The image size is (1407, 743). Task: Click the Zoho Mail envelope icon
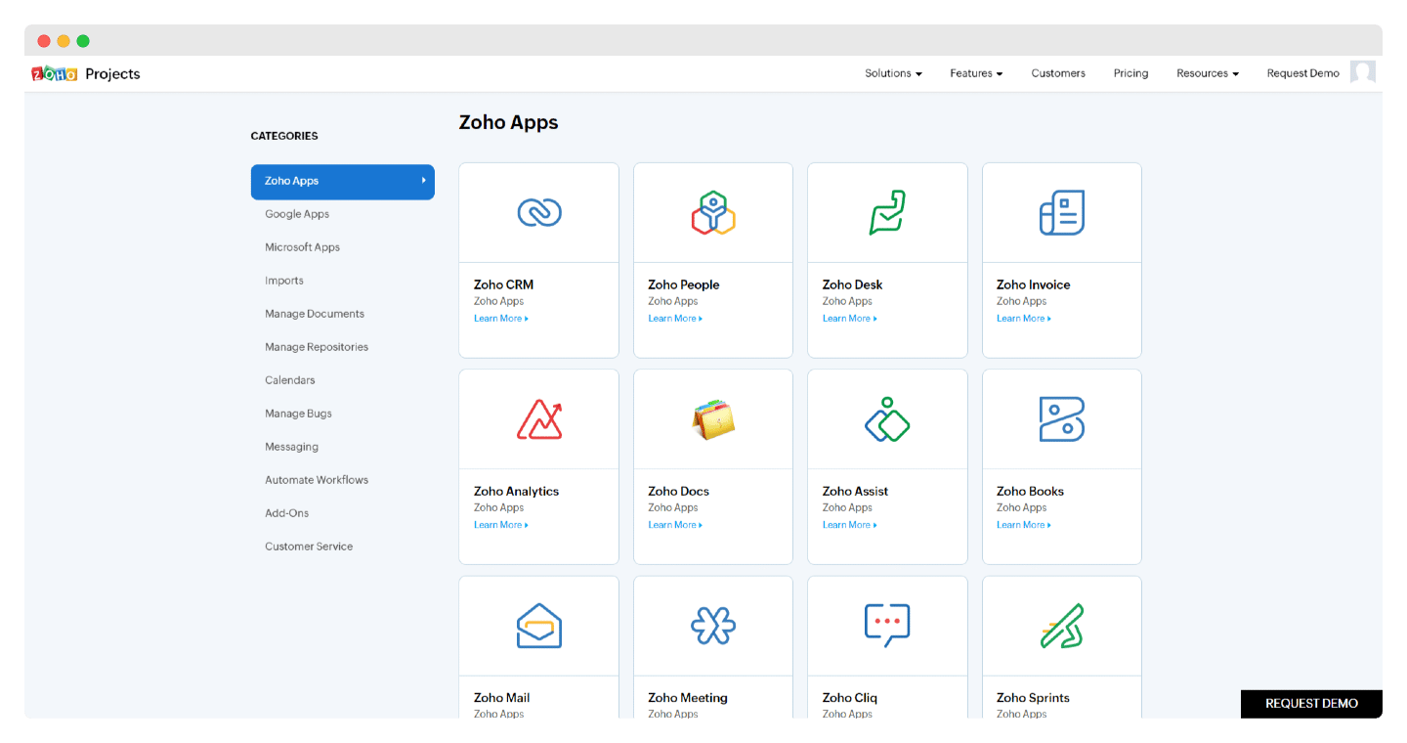point(539,626)
